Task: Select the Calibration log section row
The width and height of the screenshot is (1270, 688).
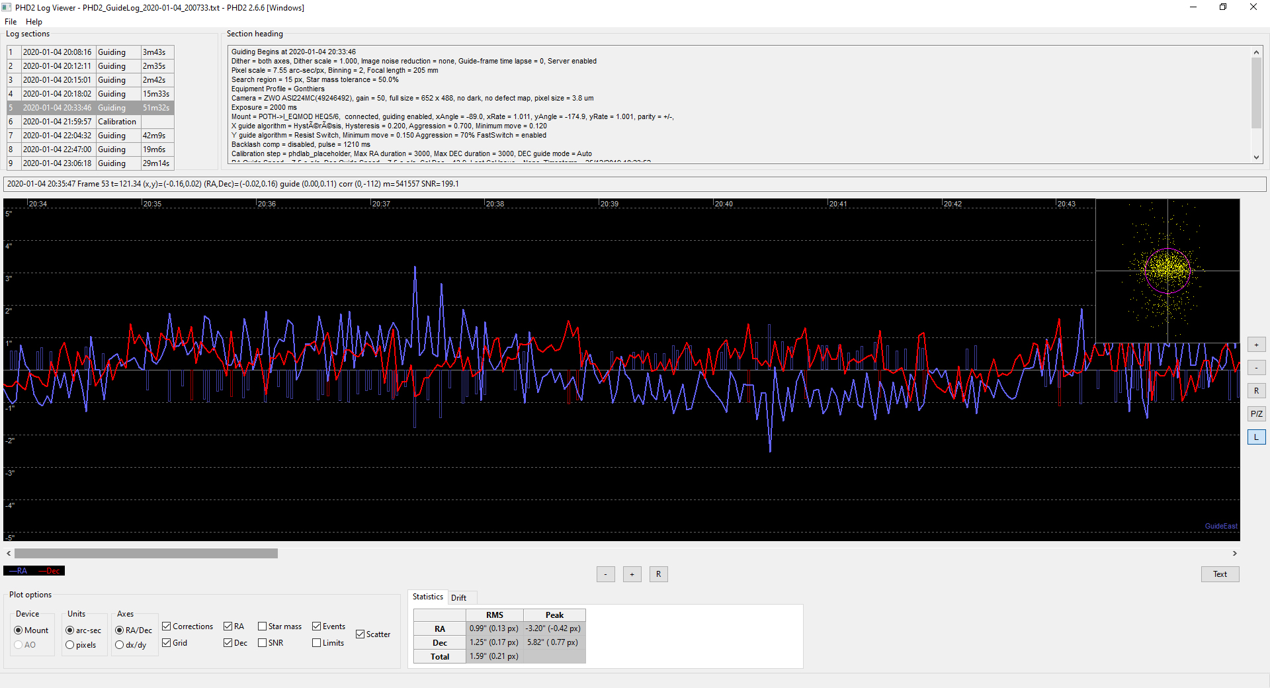Action: pos(91,122)
